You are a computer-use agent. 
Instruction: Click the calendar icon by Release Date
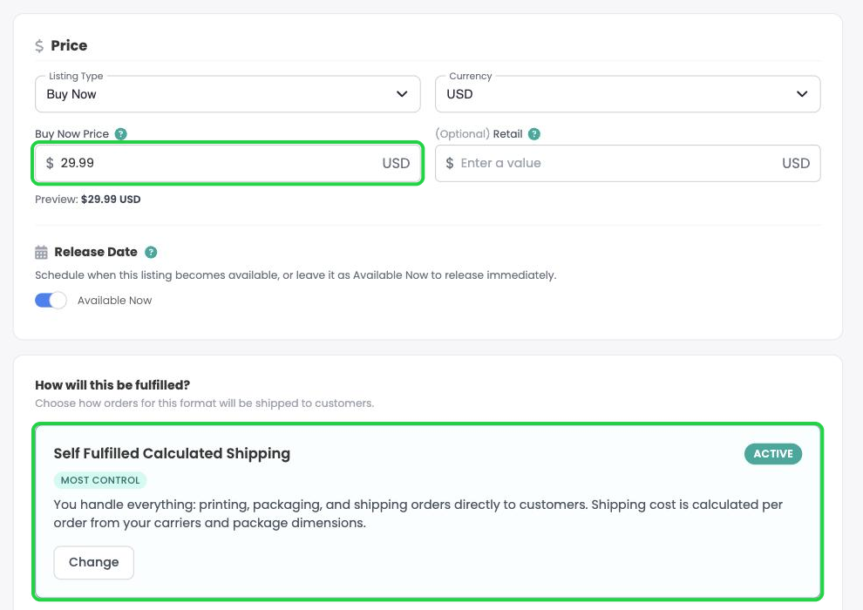[41, 253]
